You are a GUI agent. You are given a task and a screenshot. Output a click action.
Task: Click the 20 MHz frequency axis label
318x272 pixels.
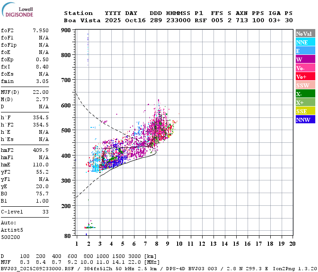(292, 244)
